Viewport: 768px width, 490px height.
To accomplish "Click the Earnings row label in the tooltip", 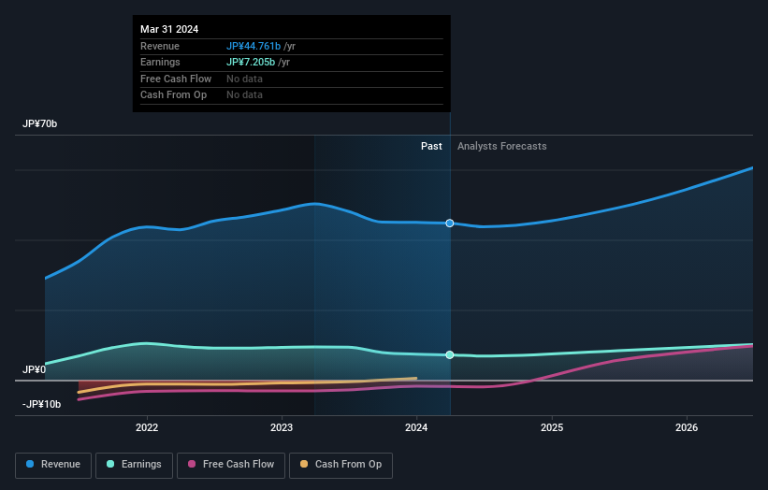I will point(160,62).
